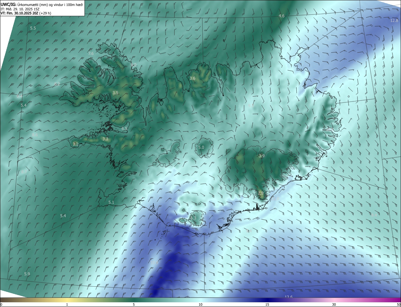The width and height of the screenshot is (401, 307).
Task: Click the 15 tick on the color scale
Action: click(267, 304)
